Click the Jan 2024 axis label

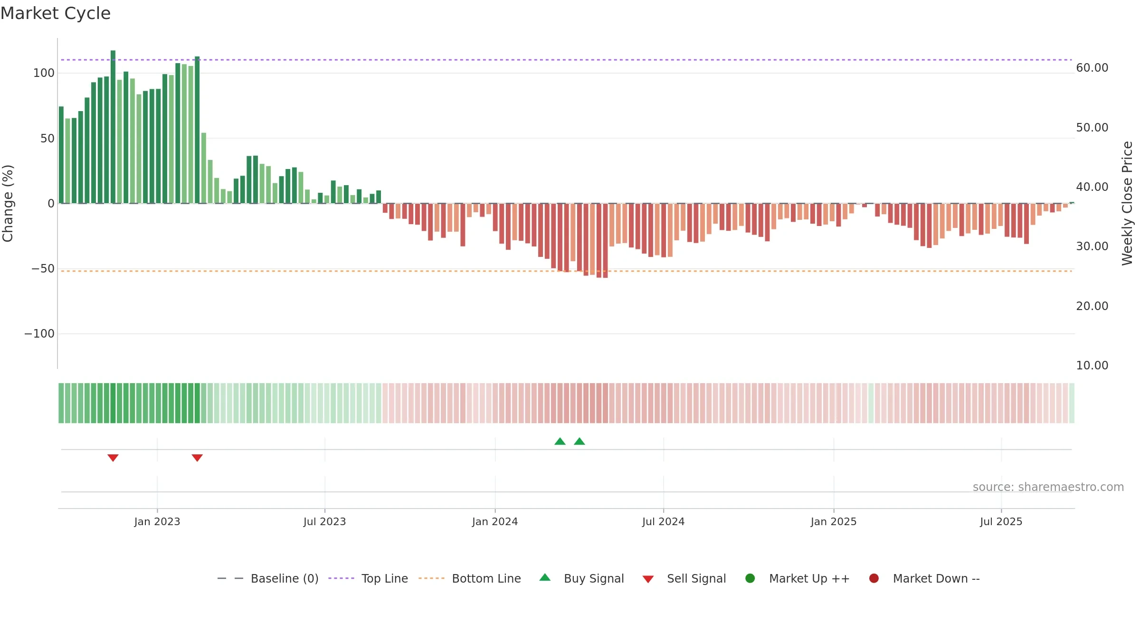(x=495, y=521)
